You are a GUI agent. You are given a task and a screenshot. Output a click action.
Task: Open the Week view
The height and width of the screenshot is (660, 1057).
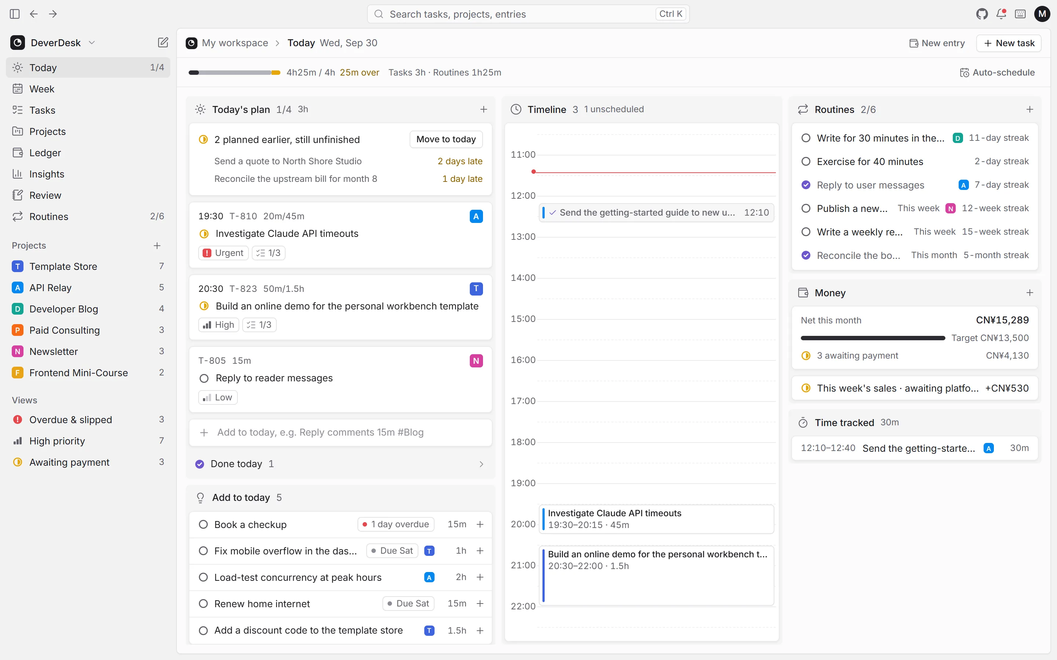(x=88, y=89)
